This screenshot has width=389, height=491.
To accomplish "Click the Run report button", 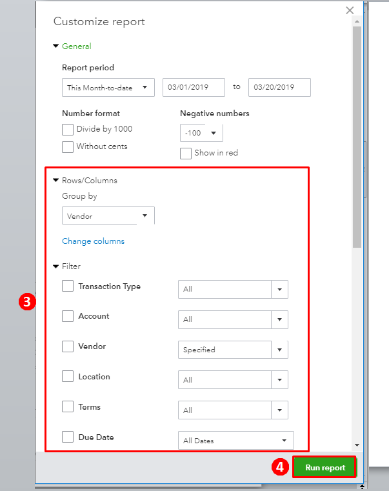I will click(x=324, y=467).
